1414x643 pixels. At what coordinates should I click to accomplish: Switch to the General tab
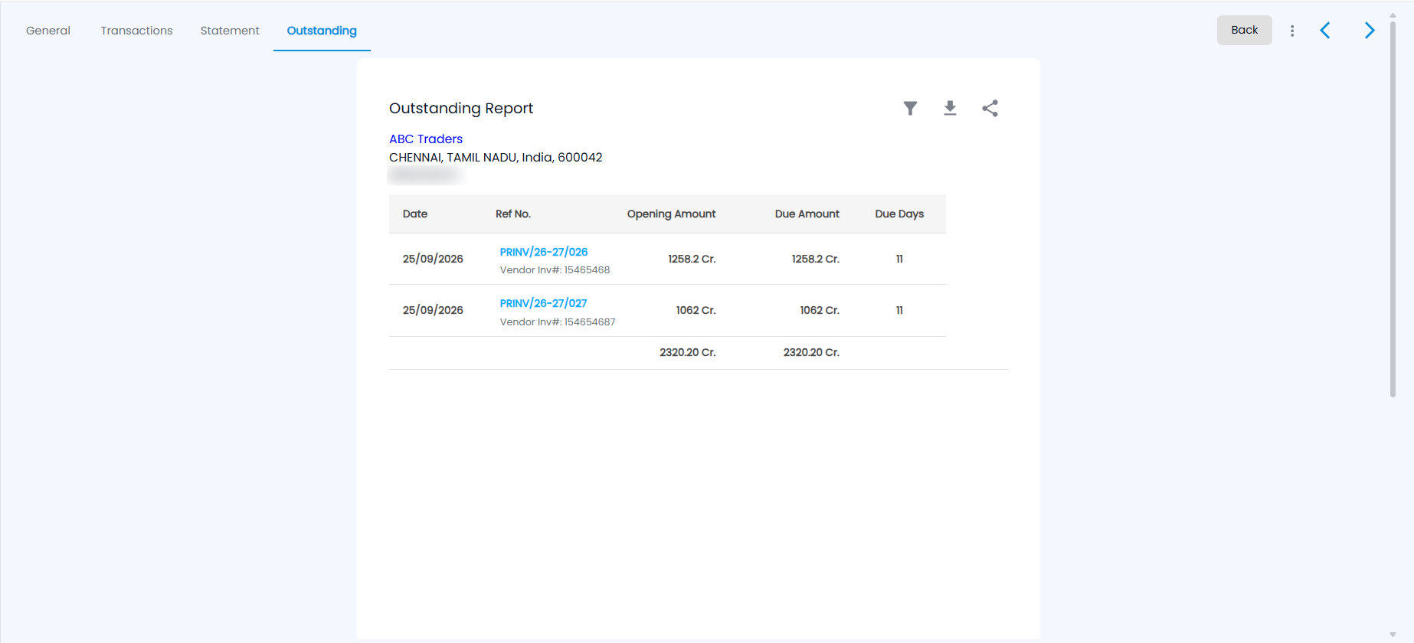pyautogui.click(x=48, y=31)
